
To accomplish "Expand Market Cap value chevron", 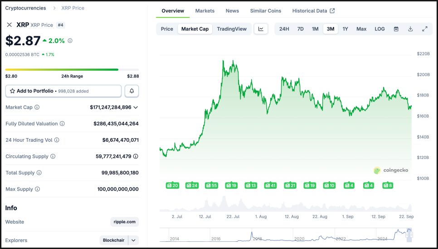I will coord(136,107).
